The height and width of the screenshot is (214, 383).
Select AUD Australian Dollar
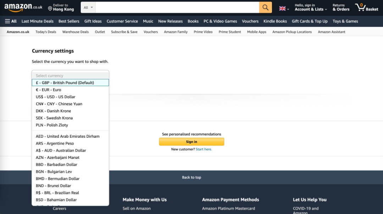point(70,150)
